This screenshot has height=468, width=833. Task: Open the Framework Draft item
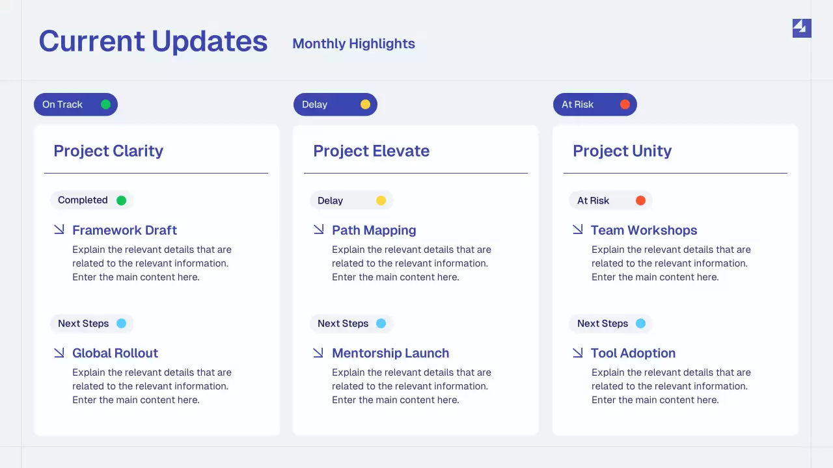(x=124, y=230)
